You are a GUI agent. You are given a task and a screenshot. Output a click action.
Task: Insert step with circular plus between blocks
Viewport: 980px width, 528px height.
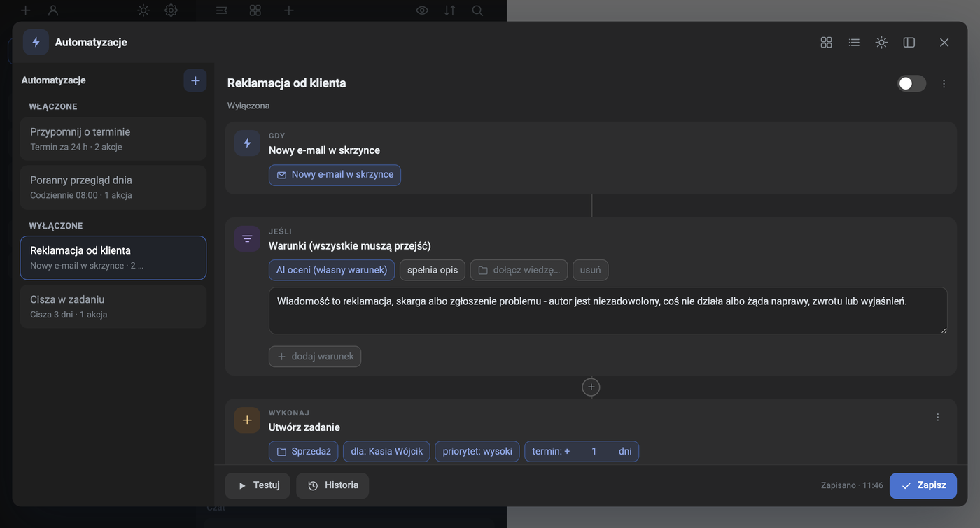pos(591,387)
